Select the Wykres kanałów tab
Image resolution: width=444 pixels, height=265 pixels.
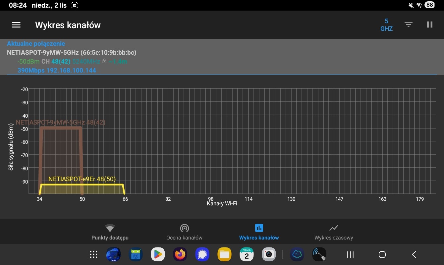coord(259,232)
